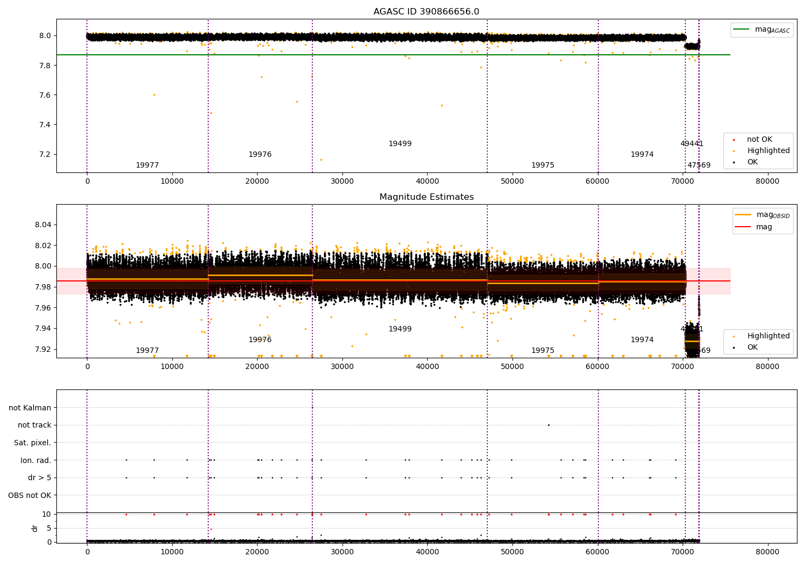Click x-axis tick 20000 on bottom plot
Screen dimensions: 805x564
[x=257, y=552]
